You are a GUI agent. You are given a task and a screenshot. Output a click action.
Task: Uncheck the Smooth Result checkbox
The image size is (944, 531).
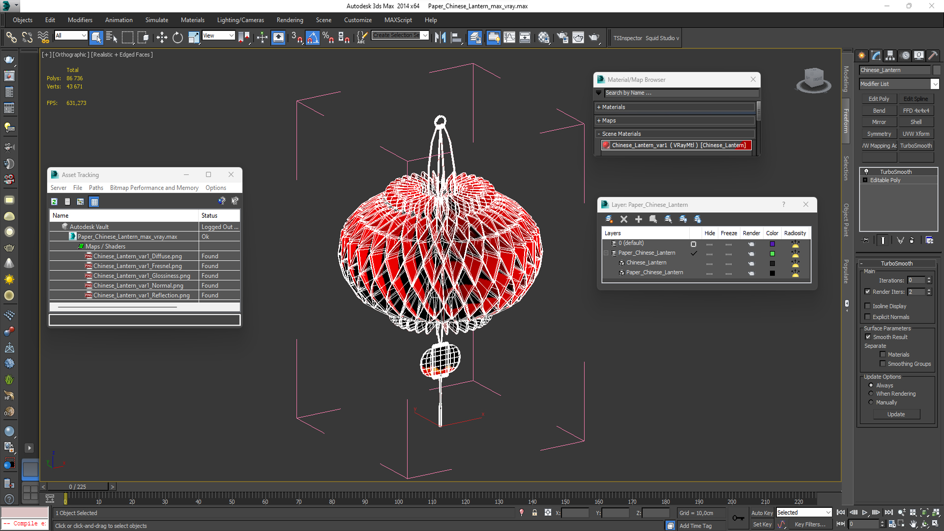coord(868,337)
